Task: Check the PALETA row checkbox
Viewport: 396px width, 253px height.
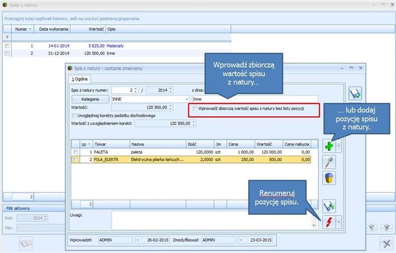Action: coord(76,152)
